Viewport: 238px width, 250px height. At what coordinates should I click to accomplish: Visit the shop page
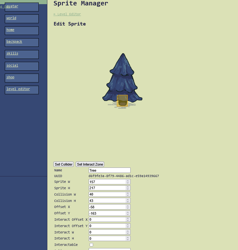pos(10,77)
